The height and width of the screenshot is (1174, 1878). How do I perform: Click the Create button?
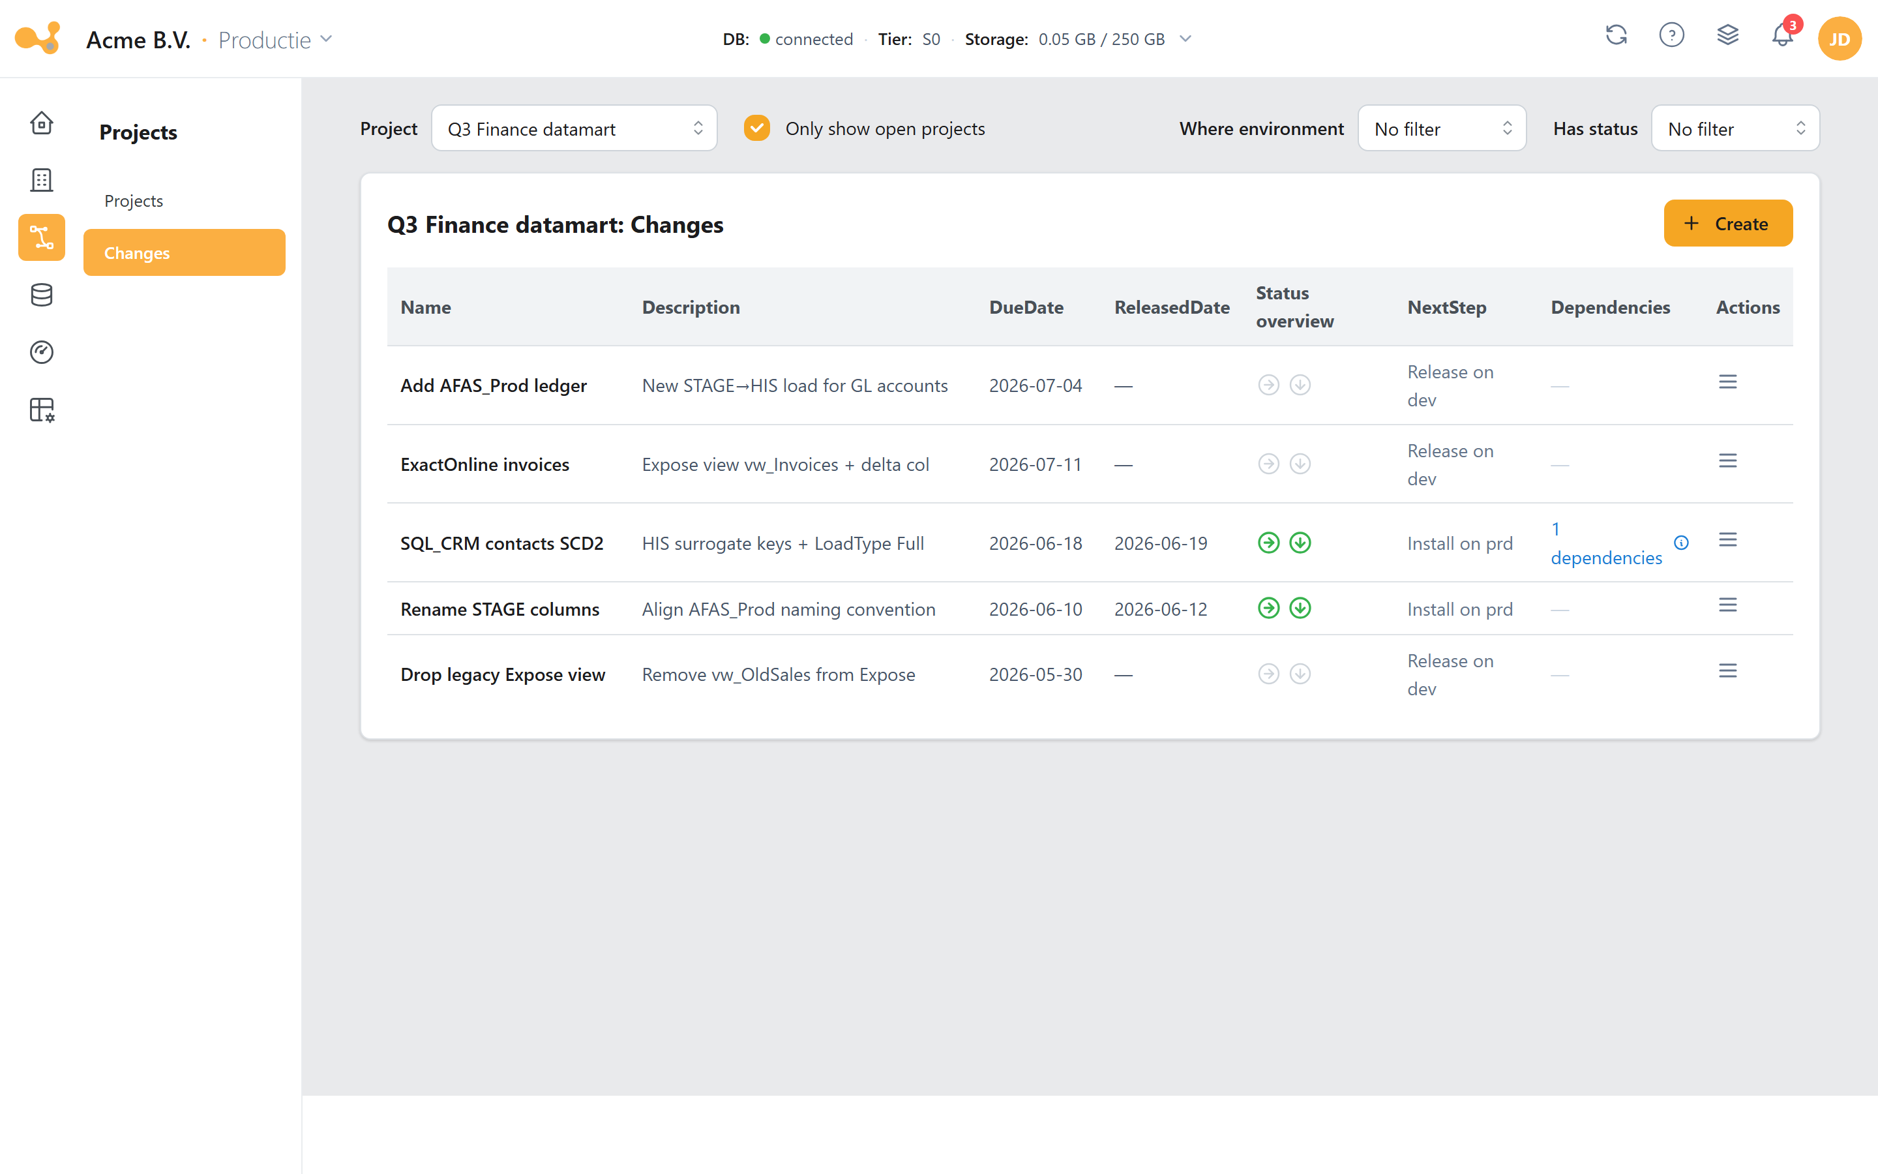tap(1727, 224)
